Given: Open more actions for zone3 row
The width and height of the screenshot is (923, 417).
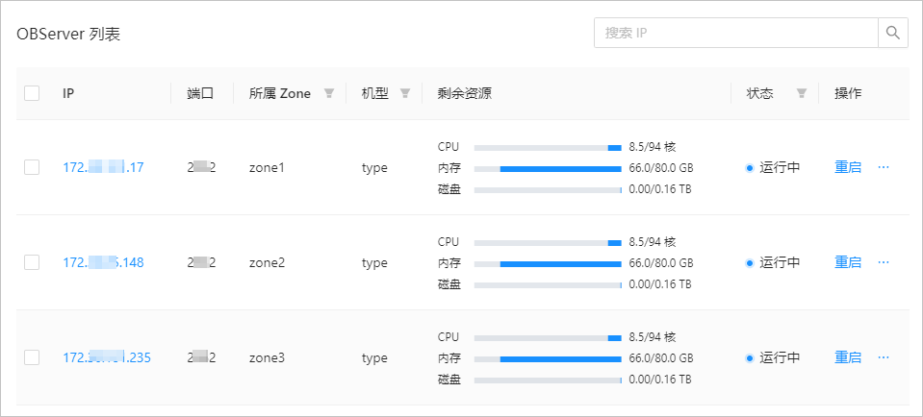Looking at the screenshot, I should coord(883,357).
